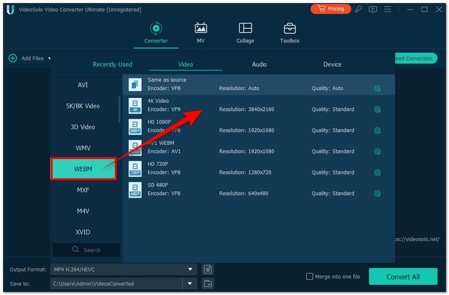Click the High Speed Conversion button
449x295 pixels.
coord(416,58)
